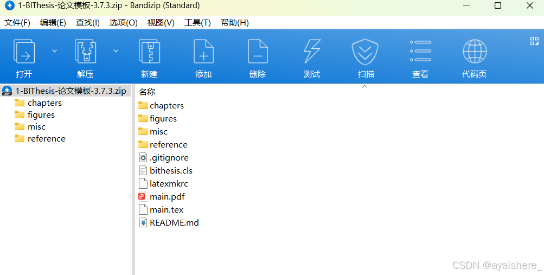
Task: Open the 编辑(E) menu
Action: tap(53, 23)
